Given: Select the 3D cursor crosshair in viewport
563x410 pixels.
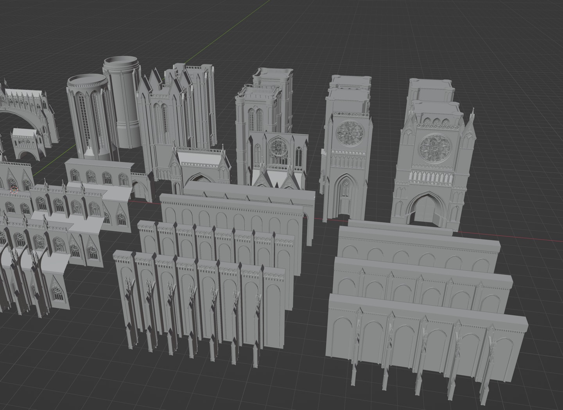Looking at the screenshot, I should pos(14,191).
